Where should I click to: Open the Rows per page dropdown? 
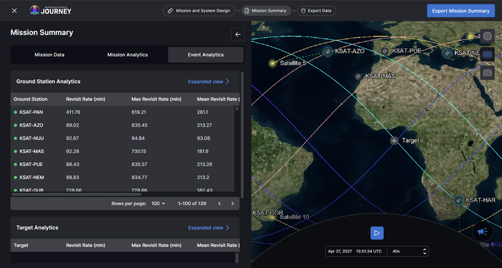[158, 203]
